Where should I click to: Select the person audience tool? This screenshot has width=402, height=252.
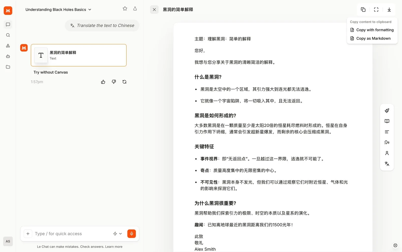tap(387, 153)
